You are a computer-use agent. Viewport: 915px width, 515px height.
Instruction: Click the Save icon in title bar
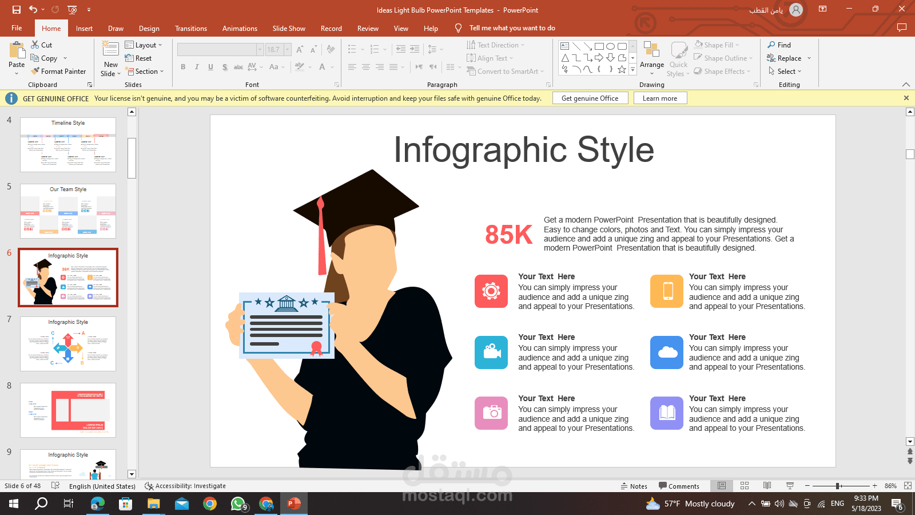[16, 10]
